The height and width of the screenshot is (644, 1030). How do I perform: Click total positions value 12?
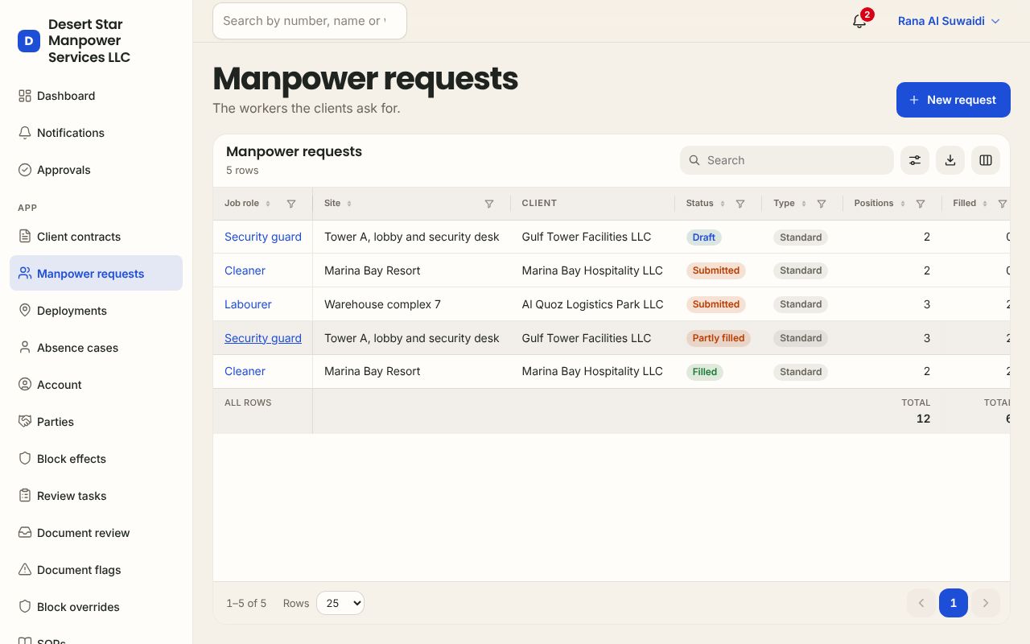coord(923,419)
